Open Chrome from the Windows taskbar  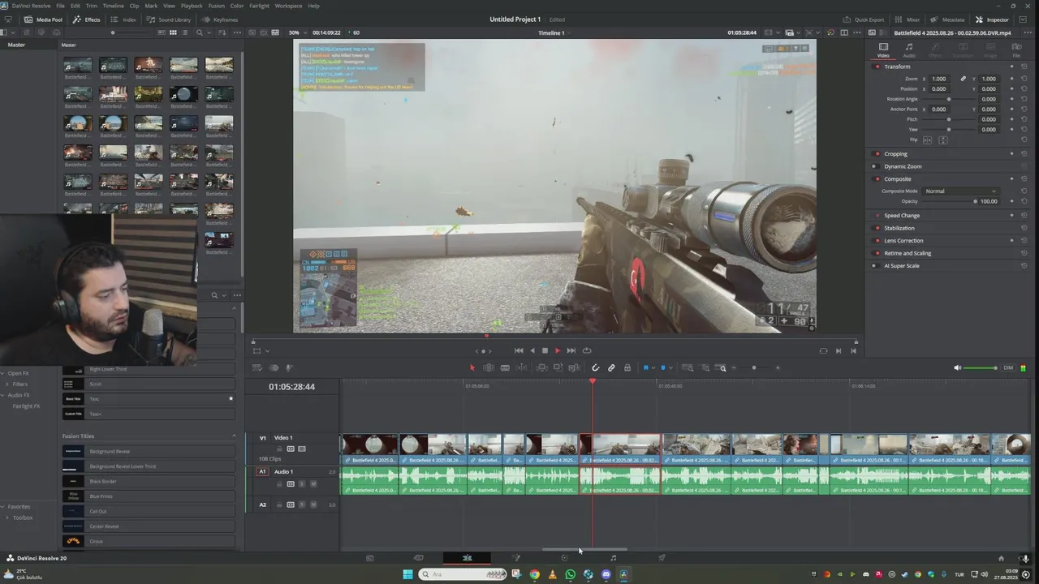[x=534, y=574]
